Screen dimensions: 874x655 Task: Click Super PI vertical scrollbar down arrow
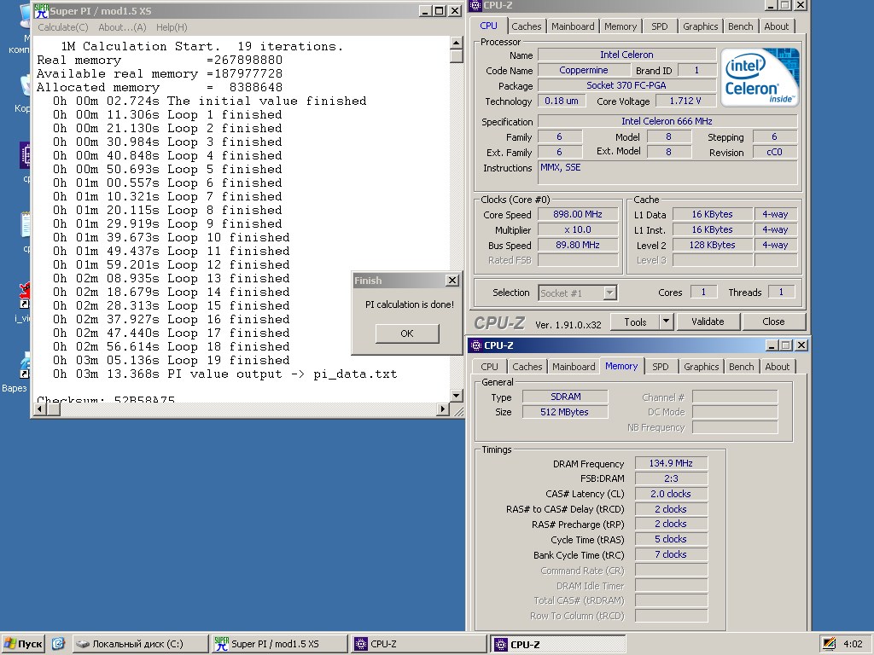click(456, 396)
